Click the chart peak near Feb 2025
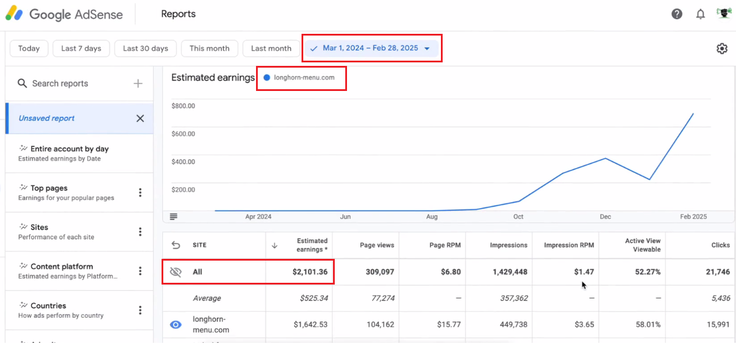The width and height of the screenshot is (736, 344). pyautogui.click(x=693, y=114)
